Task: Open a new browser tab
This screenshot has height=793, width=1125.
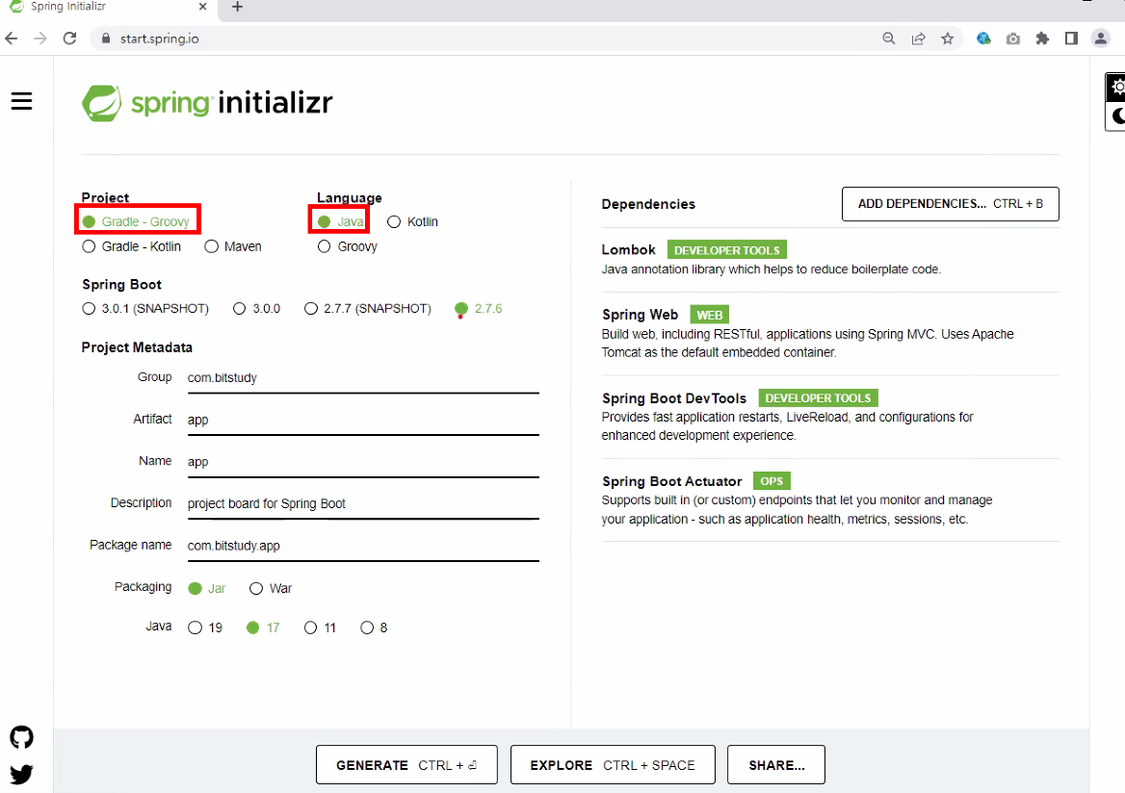Action: click(238, 7)
